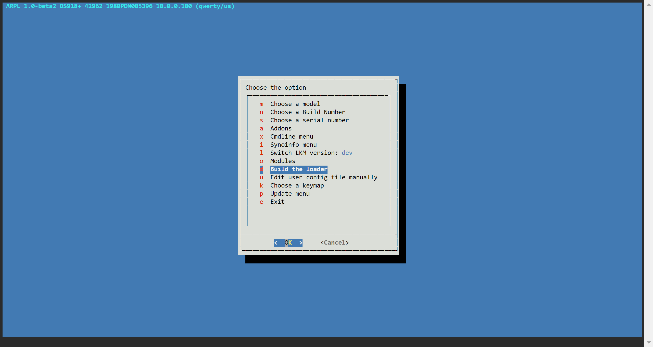Open the Modules menu entry

(283, 161)
